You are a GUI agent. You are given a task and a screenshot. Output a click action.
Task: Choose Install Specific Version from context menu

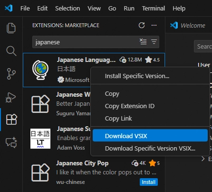click(x=150, y=76)
